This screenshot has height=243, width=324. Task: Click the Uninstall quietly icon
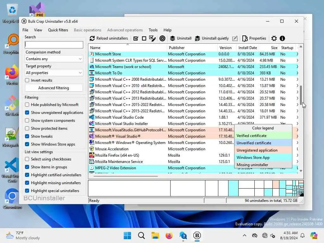click(197, 38)
